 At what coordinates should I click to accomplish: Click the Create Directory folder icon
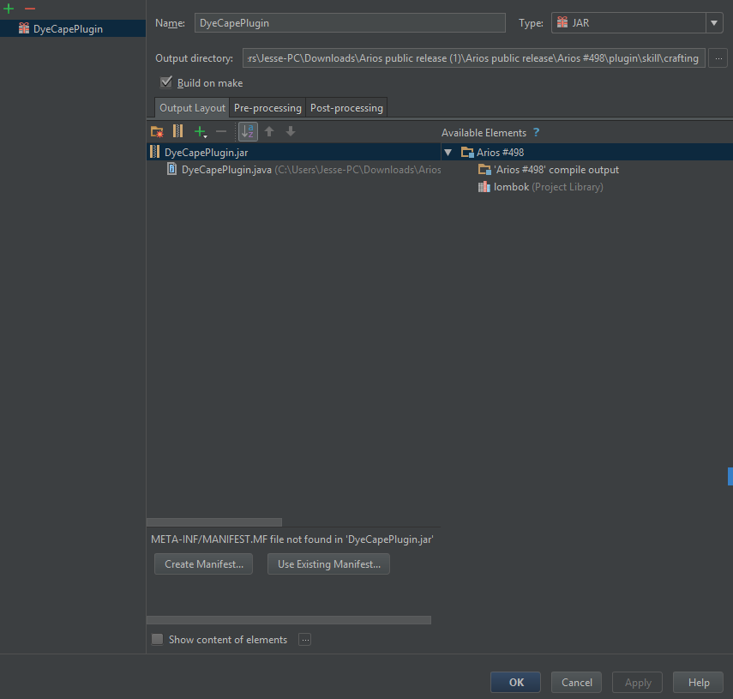click(x=157, y=132)
